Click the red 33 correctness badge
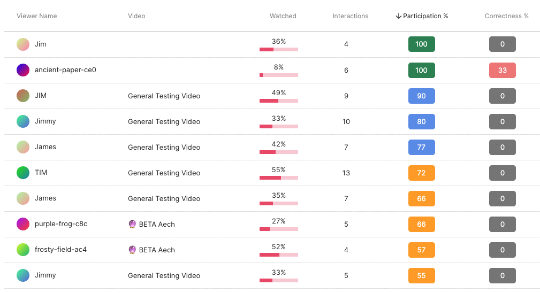 pyautogui.click(x=502, y=71)
